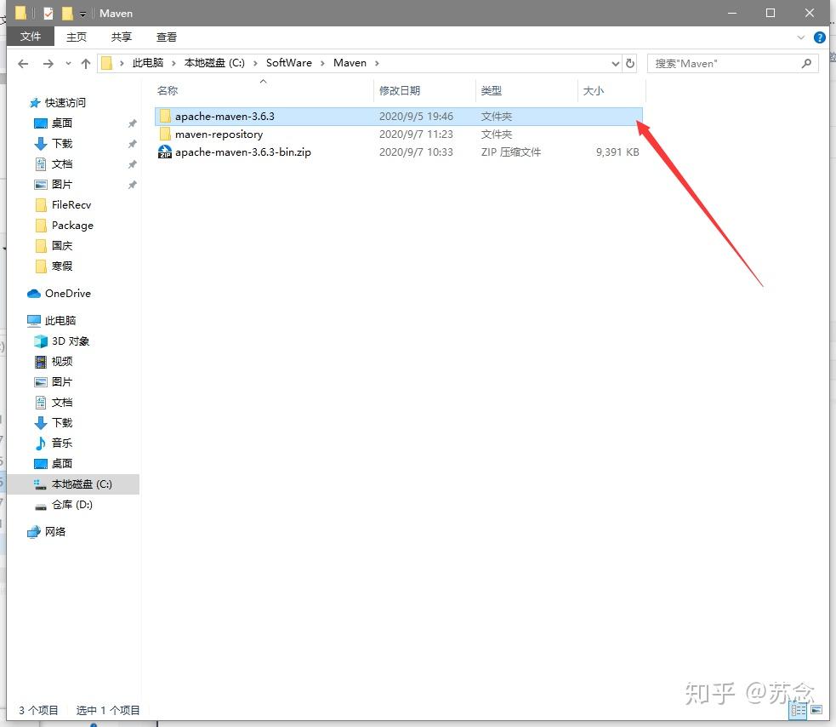Open address bar history dropdown
The width and height of the screenshot is (836, 727).
(x=615, y=64)
